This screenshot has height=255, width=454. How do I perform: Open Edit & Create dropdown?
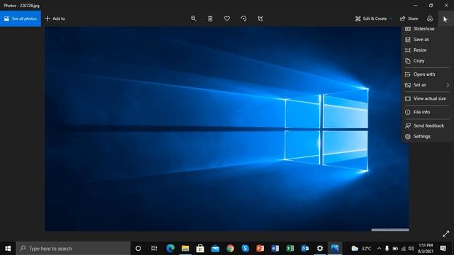(374, 18)
